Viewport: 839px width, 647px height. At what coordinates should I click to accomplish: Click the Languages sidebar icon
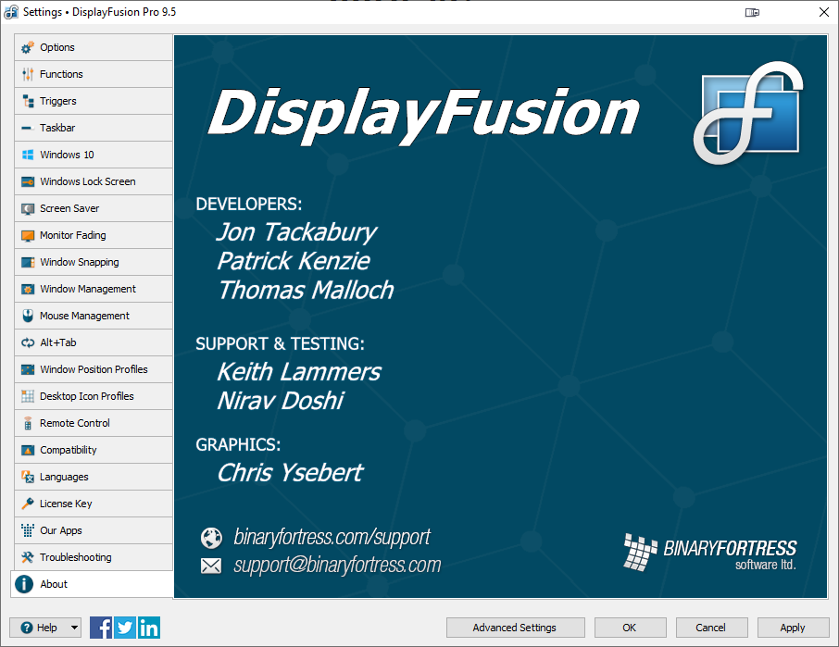[26, 477]
